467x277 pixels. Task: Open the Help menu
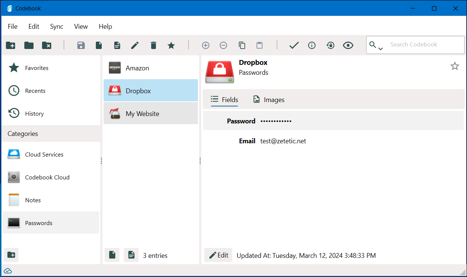click(105, 27)
